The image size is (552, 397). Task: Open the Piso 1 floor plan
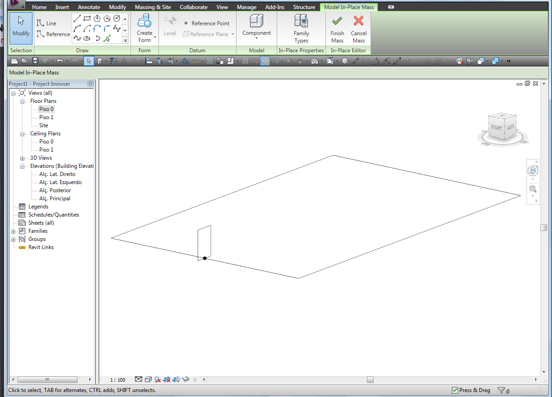(x=46, y=117)
